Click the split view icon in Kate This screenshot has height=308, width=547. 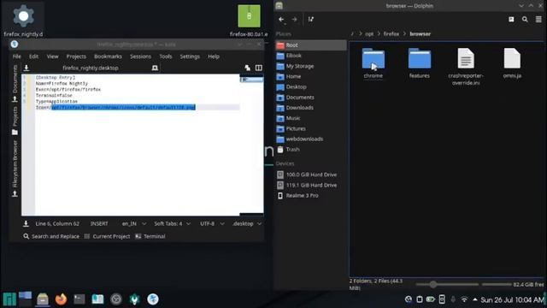[x=258, y=68]
